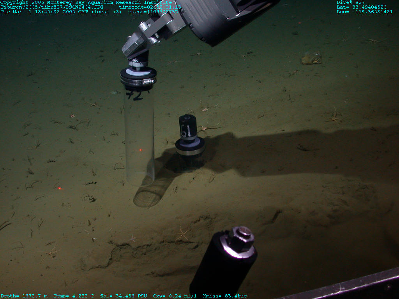Select the Sal= 34.456 PSU readout

coord(124,296)
